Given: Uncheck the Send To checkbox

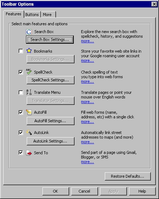Looking at the screenshot, I should [21, 152].
